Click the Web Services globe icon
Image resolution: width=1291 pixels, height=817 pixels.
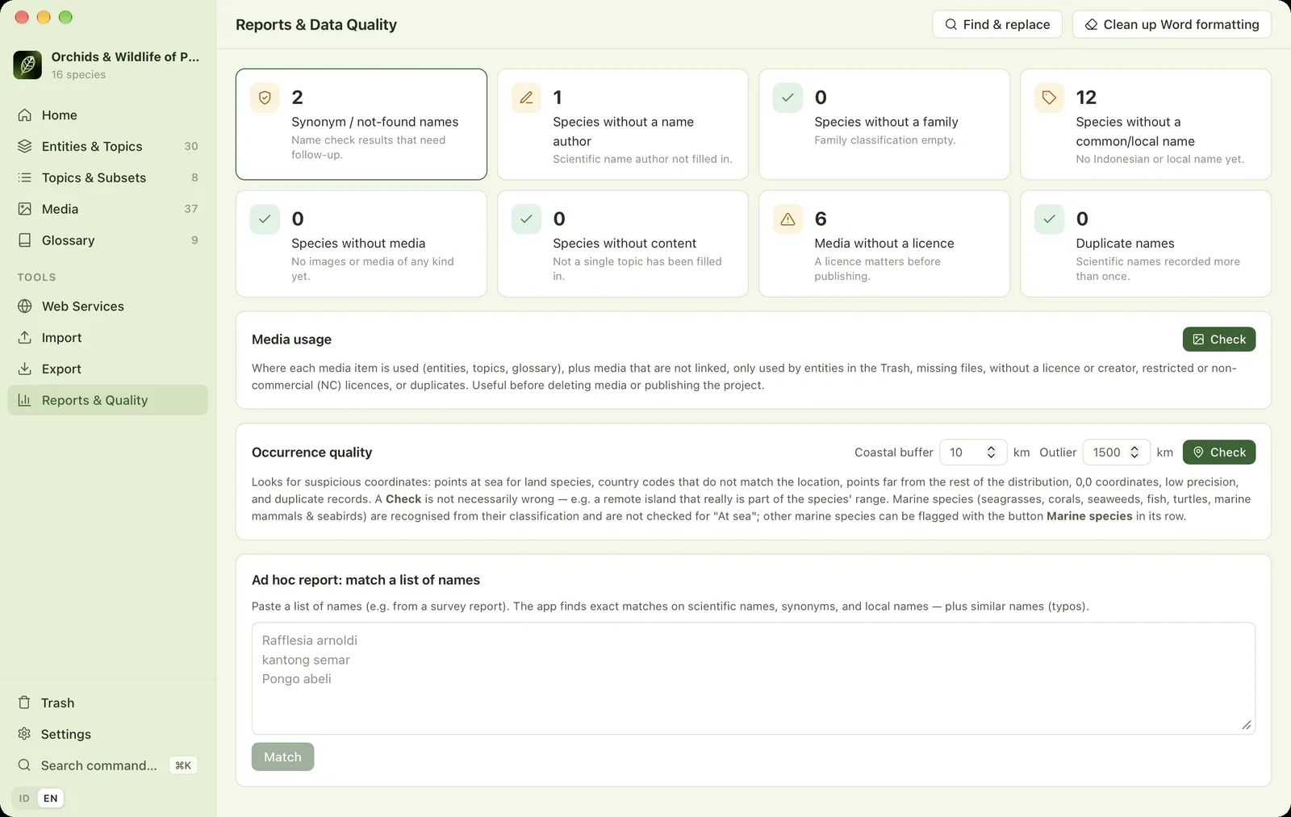tap(25, 306)
